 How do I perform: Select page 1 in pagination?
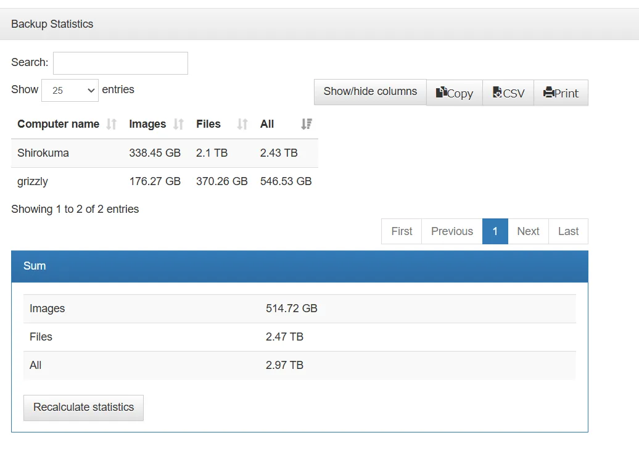(x=495, y=231)
